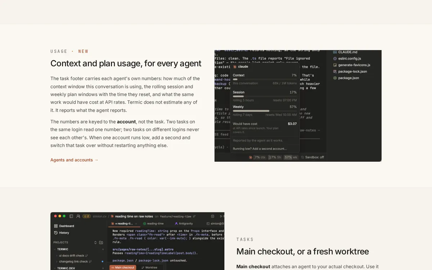Click the Weekly usage progress bar

tap(265, 111)
